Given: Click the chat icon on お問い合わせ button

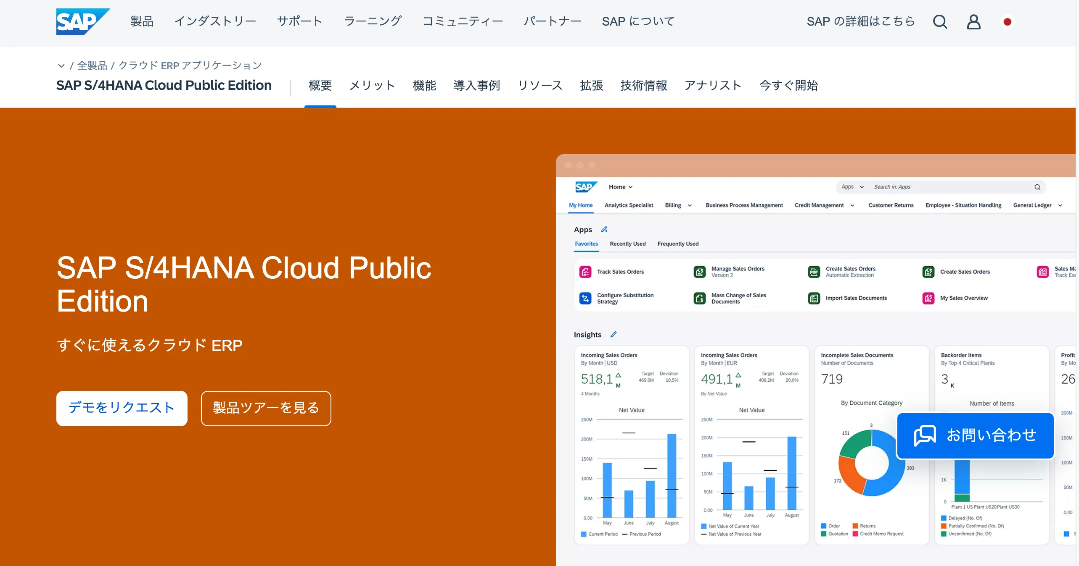Looking at the screenshot, I should point(925,435).
